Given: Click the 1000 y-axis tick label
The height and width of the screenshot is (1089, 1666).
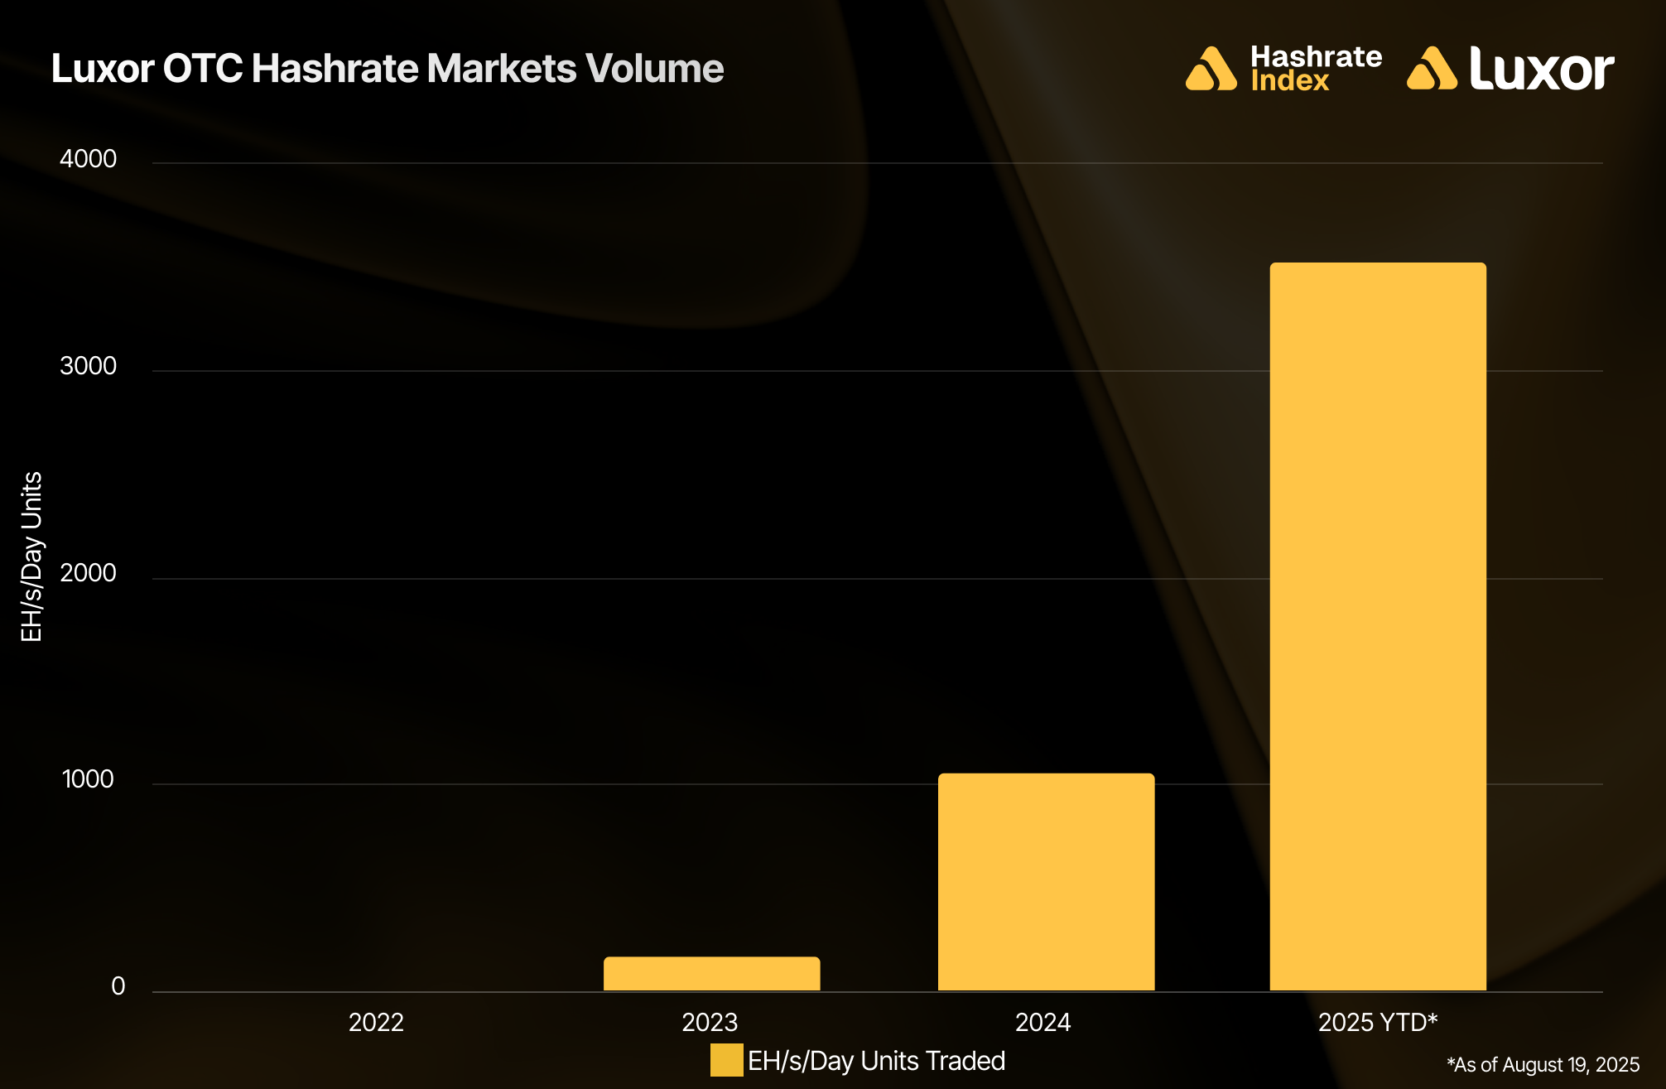Looking at the screenshot, I should 88,779.
